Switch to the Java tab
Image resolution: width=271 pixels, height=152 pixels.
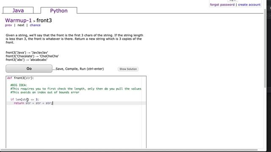coord(18,10)
